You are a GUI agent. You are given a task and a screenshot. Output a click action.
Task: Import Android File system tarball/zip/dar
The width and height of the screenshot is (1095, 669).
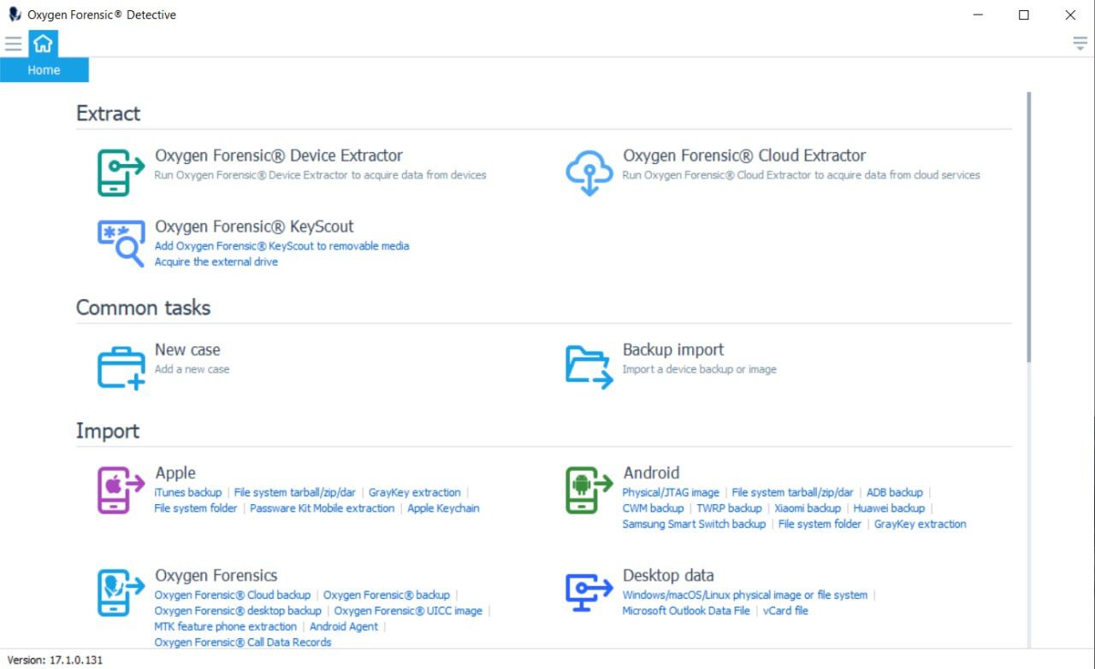pyautogui.click(x=793, y=493)
